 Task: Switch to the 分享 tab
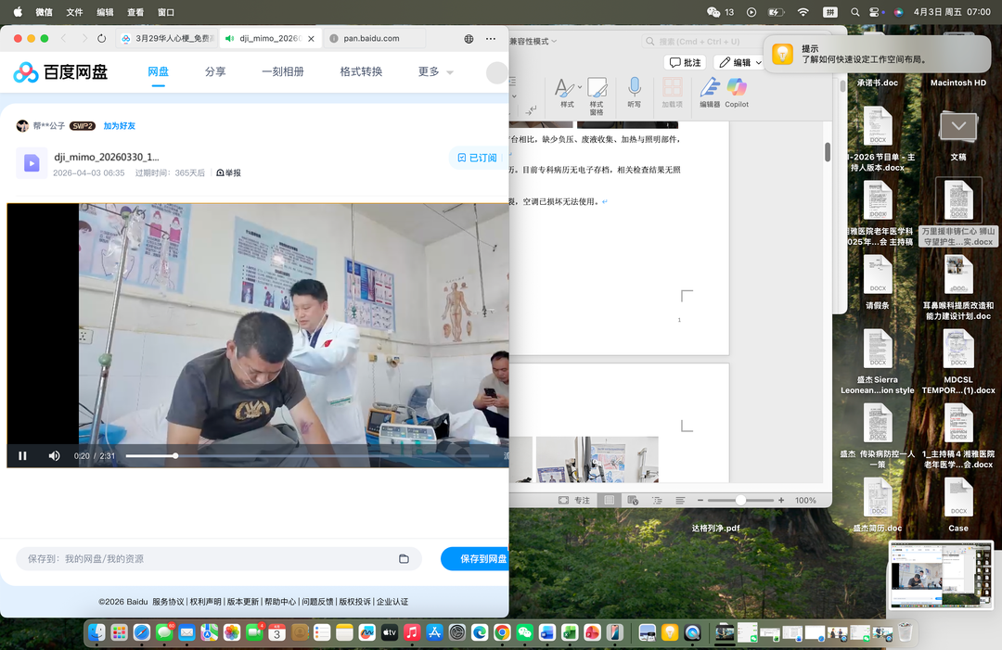click(x=215, y=71)
